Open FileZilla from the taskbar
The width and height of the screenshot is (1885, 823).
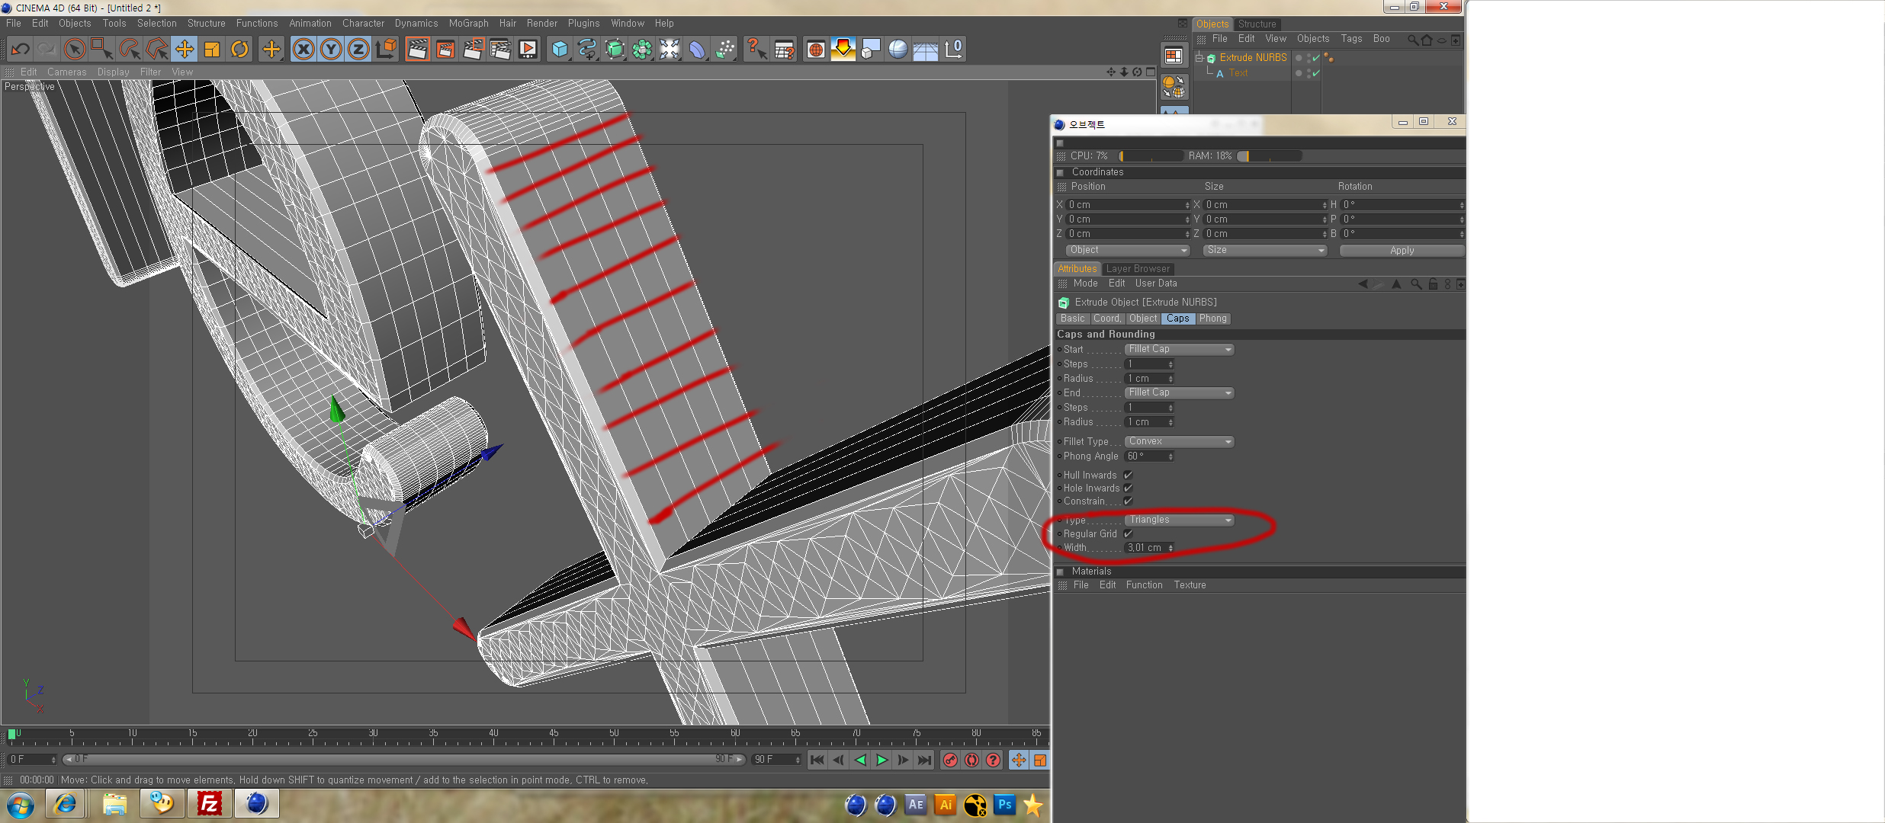[x=209, y=804]
